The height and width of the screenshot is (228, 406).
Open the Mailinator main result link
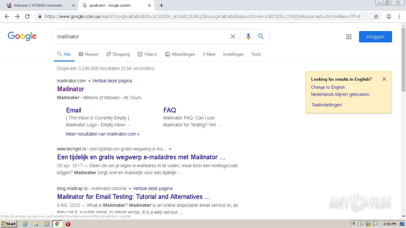70,89
